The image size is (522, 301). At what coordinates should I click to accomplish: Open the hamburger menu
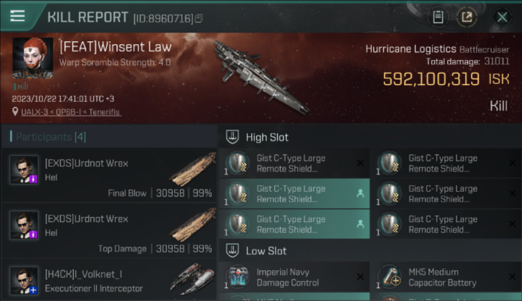(18, 16)
